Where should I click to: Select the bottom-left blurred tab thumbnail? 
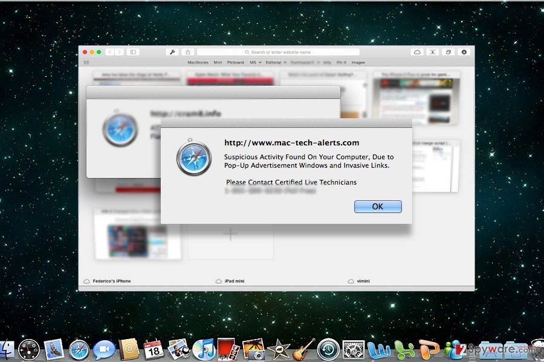137,234
